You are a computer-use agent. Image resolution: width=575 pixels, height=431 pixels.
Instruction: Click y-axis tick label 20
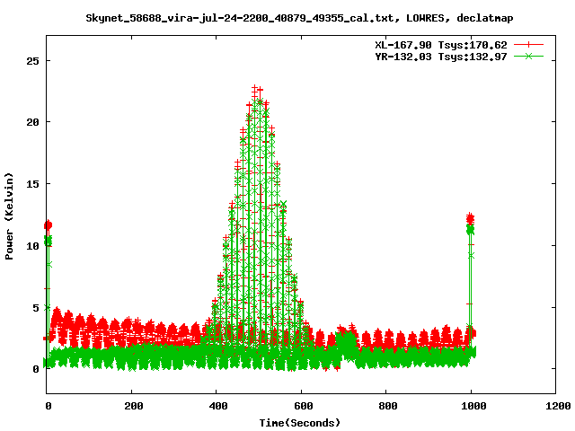(x=32, y=122)
